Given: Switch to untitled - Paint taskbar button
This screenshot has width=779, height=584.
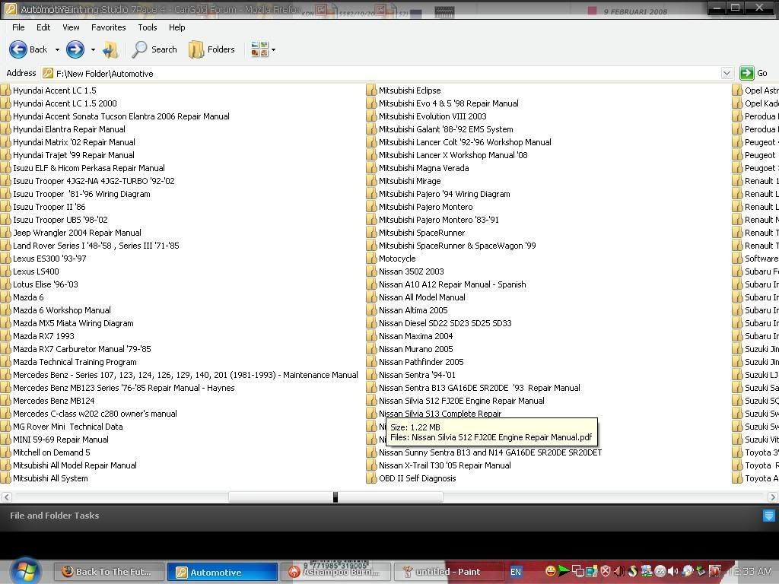Looking at the screenshot, I should [448, 572].
